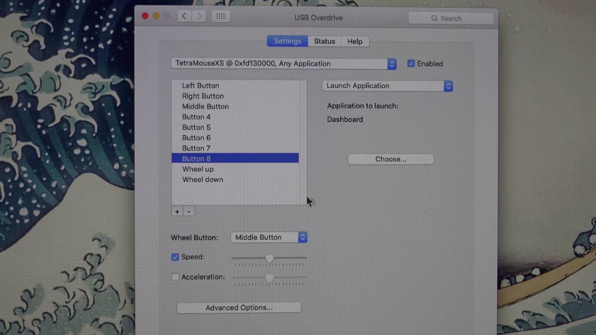
Task: Switch to the Status tab
Action: [x=325, y=41]
